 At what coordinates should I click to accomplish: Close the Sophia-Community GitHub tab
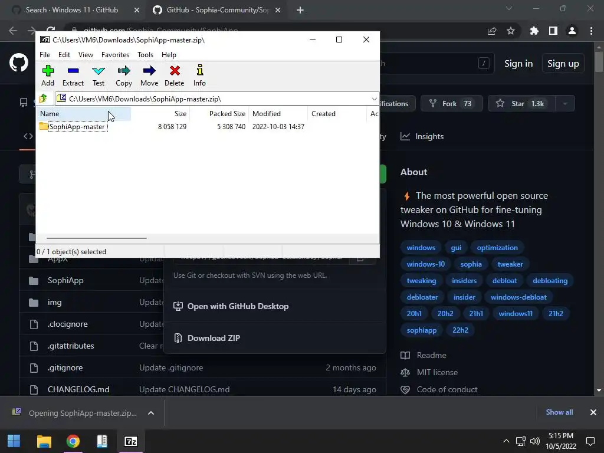click(x=278, y=10)
